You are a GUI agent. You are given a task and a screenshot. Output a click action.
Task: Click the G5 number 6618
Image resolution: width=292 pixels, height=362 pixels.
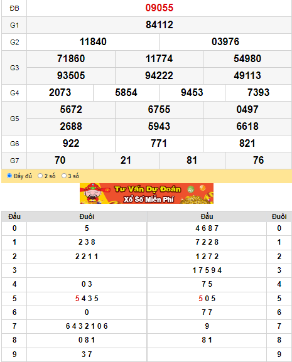coord(247,126)
